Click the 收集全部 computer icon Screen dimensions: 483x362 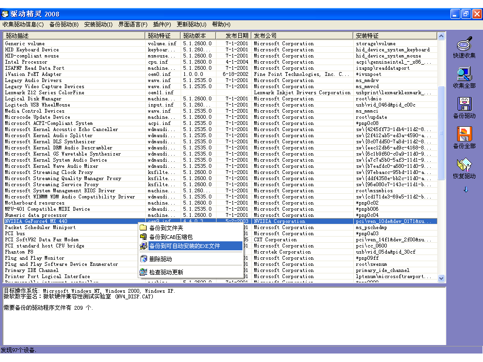(x=464, y=74)
